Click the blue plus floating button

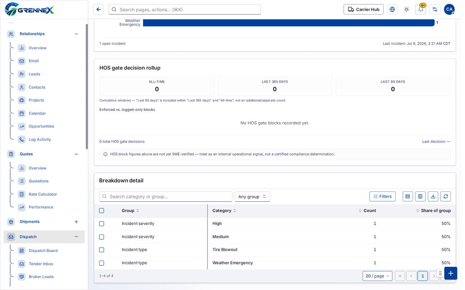pos(450,273)
